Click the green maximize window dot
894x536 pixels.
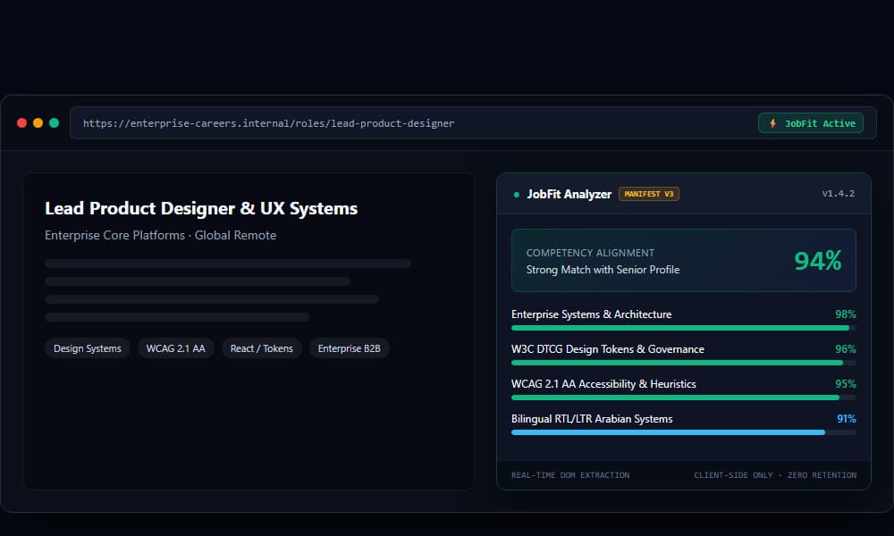tap(55, 123)
